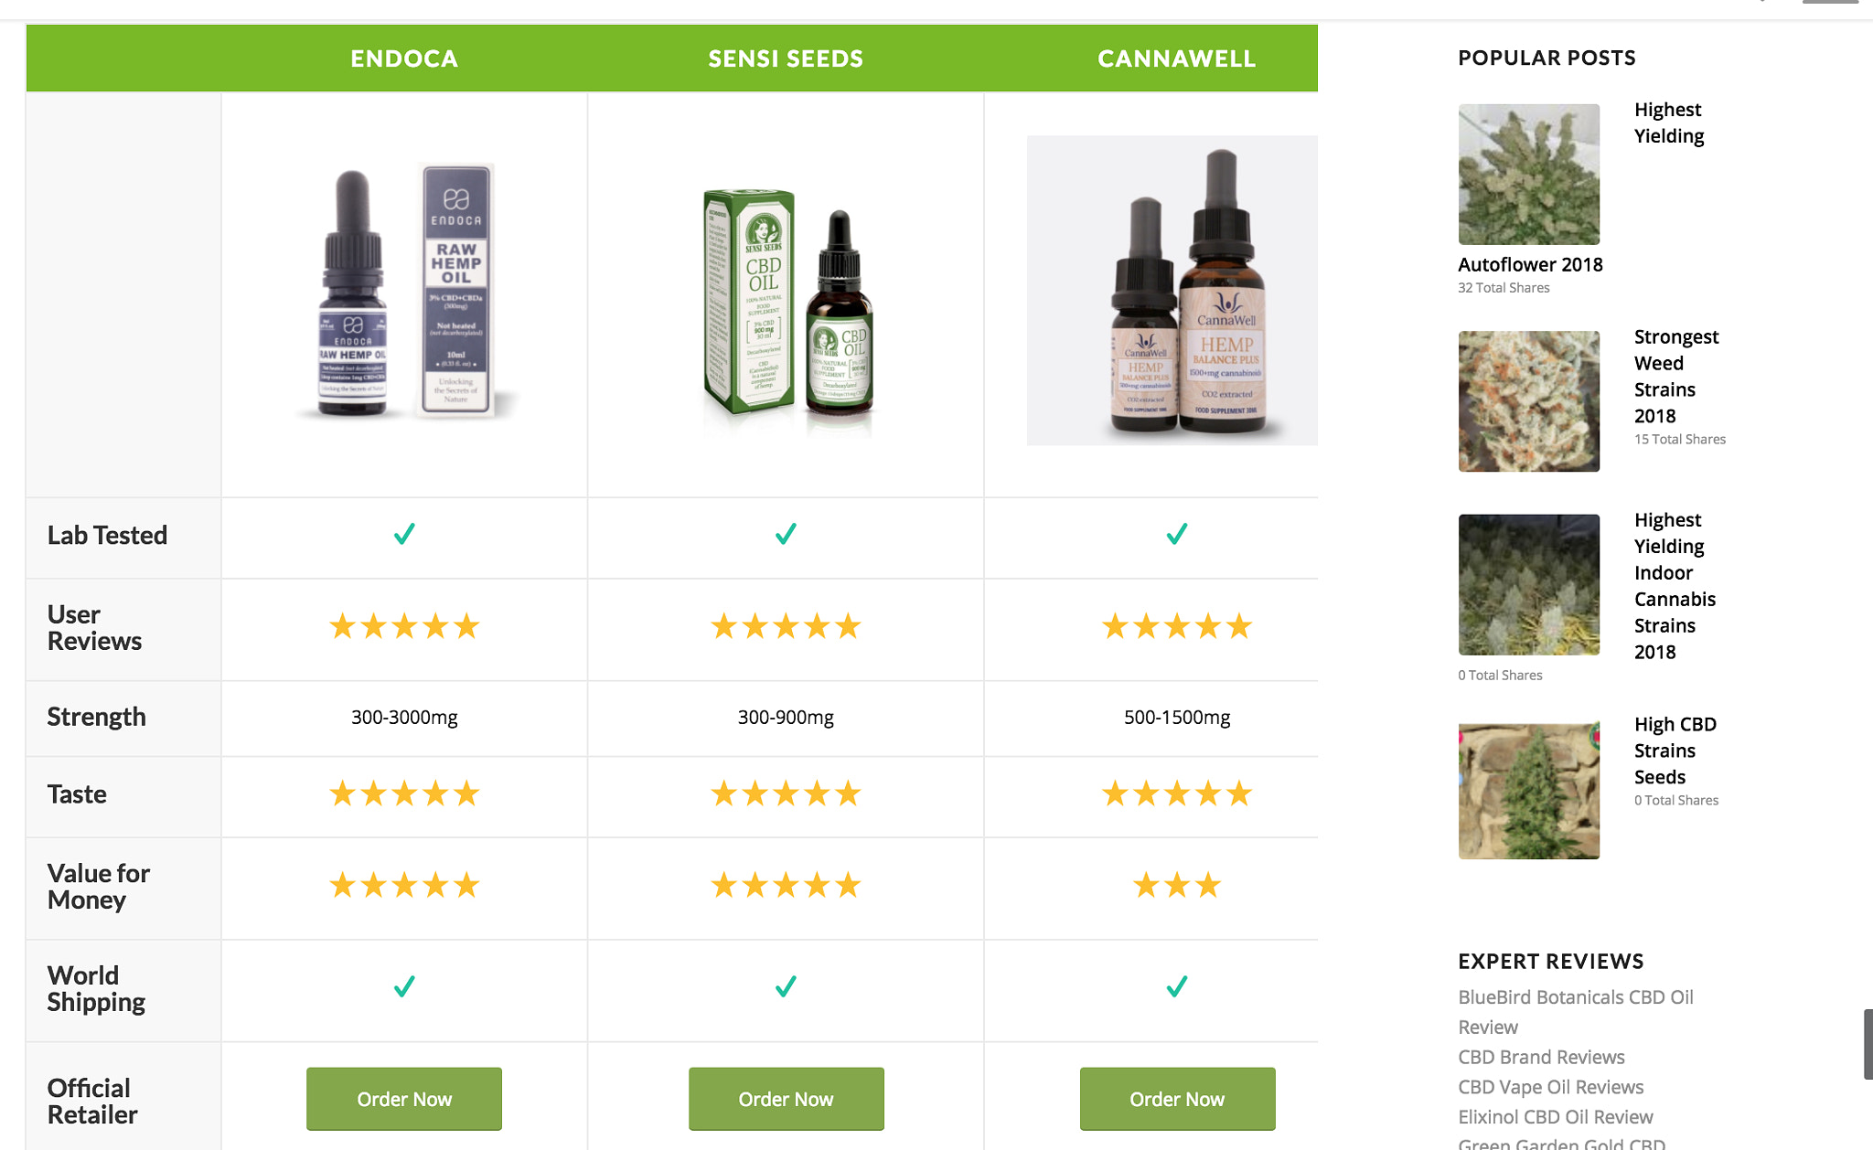This screenshot has width=1873, height=1150.
Task: Click Sensi Seeds Taste star rating
Action: [x=786, y=793]
